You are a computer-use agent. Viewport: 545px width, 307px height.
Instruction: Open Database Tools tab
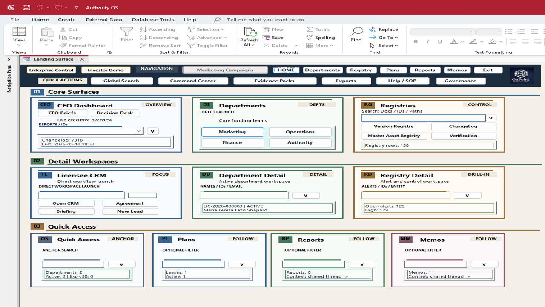(153, 20)
